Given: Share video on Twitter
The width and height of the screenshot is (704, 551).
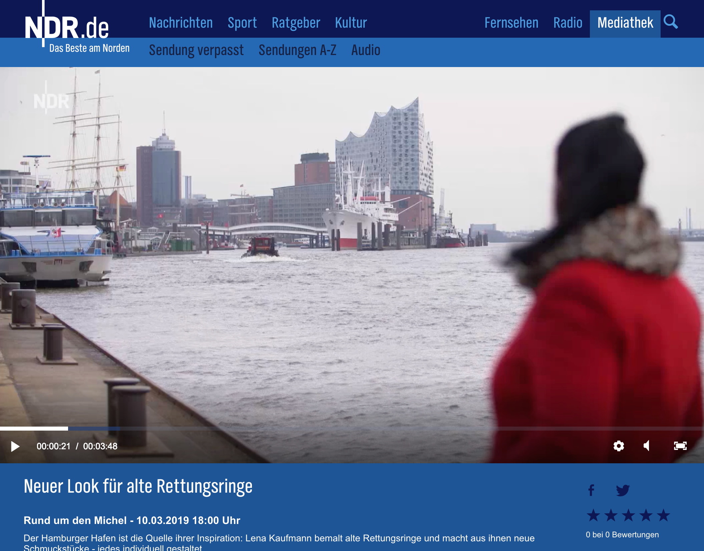Looking at the screenshot, I should [623, 490].
